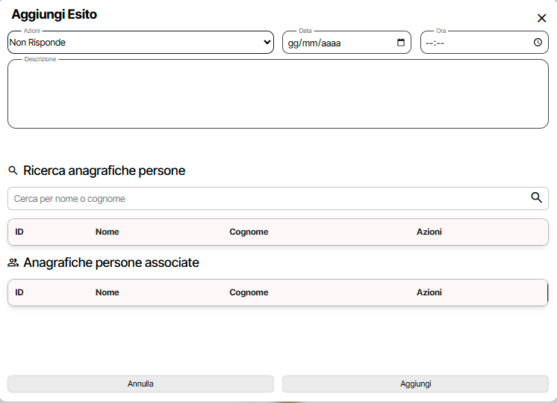Click the Annulla button
Image resolution: width=557 pixels, height=403 pixels.
pyautogui.click(x=140, y=384)
